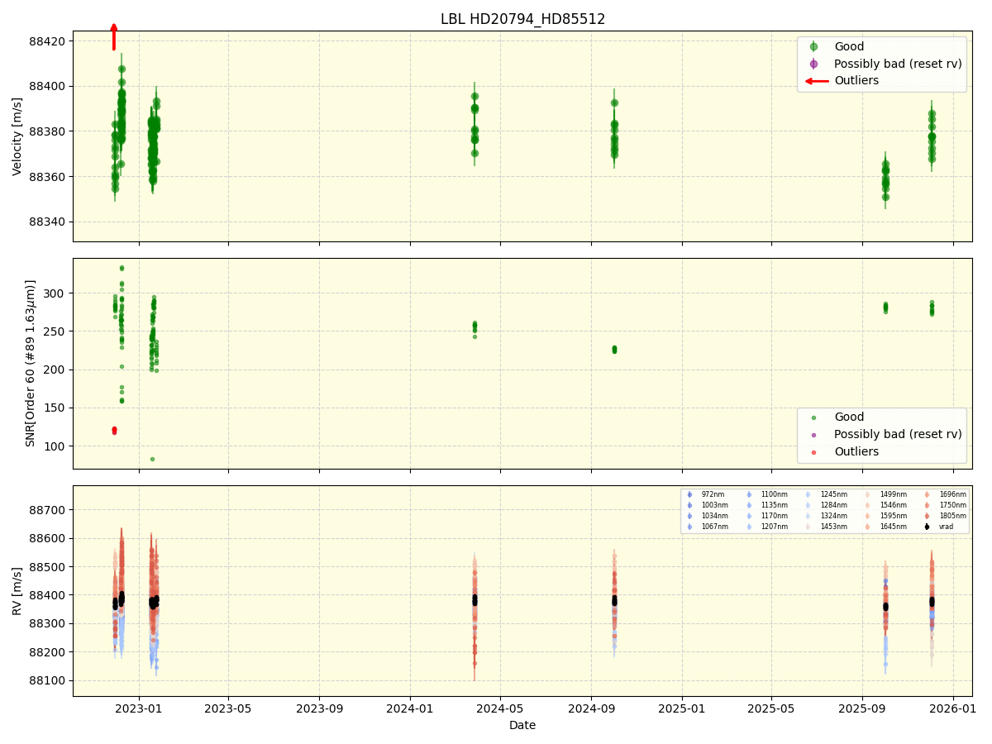Viewport: 992px width, 744px height.
Task: Click the 88340 velocity tick label
Action: pyautogui.click(x=47, y=222)
